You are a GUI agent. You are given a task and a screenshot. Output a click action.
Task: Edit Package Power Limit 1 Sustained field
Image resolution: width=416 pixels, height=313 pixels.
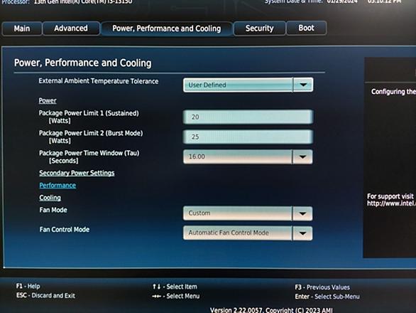coord(248,117)
